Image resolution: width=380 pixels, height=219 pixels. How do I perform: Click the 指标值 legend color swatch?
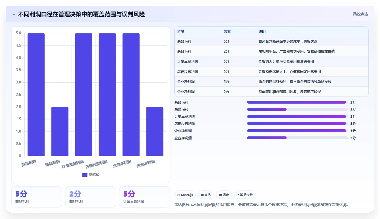(x=84, y=175)
